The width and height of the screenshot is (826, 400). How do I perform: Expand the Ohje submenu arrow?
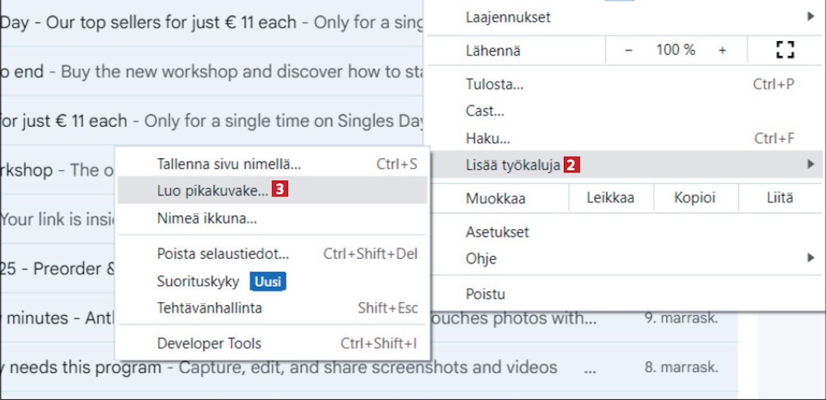point(811,257)
